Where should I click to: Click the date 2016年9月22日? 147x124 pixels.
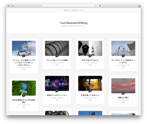click(123, 65)
